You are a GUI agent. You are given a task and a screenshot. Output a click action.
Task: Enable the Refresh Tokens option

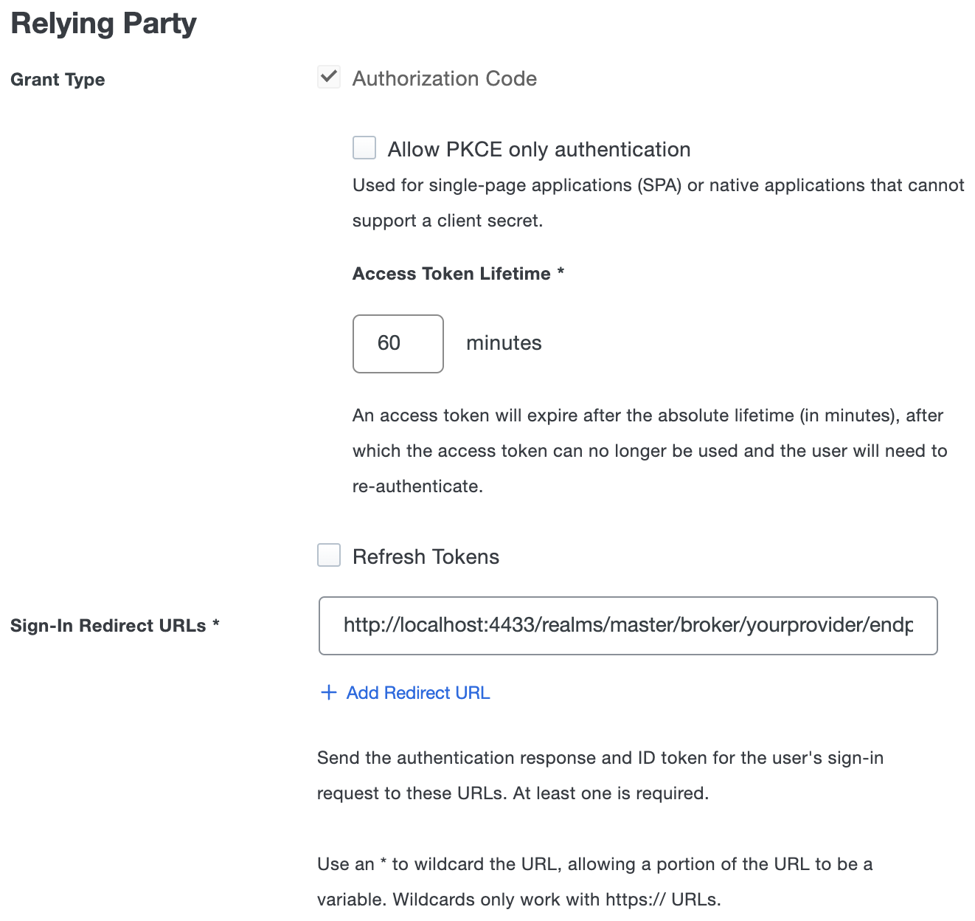(x=328, y=555)
